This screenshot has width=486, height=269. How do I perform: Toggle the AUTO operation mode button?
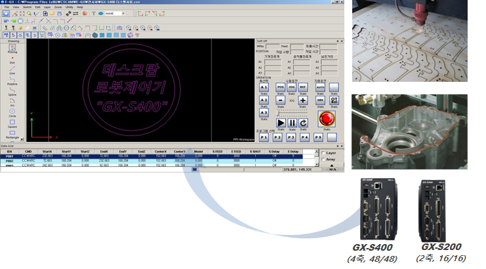(320, 86)
